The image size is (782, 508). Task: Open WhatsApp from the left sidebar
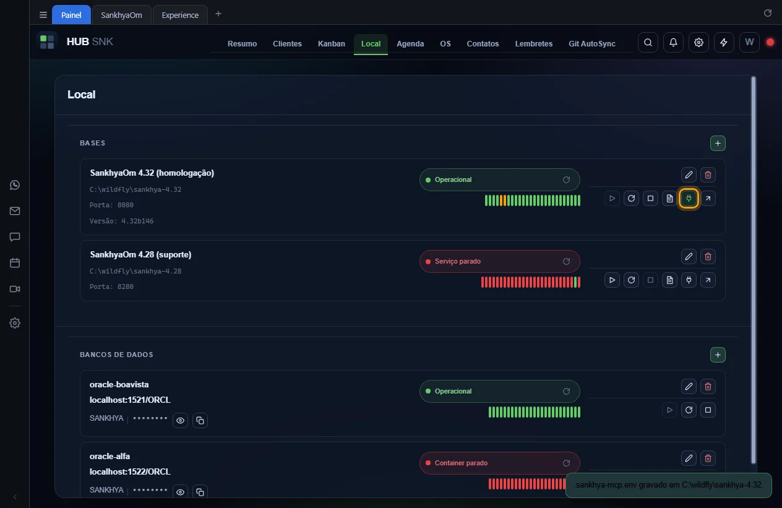(15, 185)
